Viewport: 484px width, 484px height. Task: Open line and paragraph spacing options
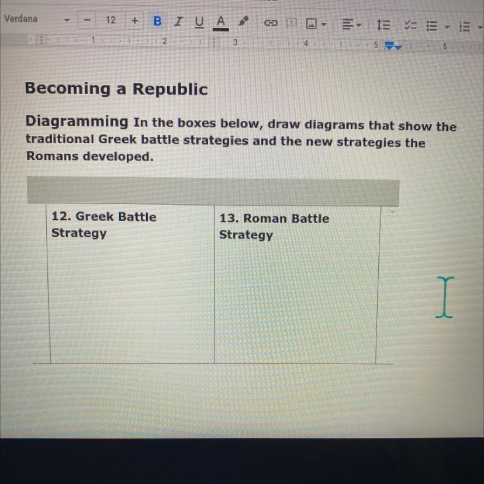(x=383, y=25)
